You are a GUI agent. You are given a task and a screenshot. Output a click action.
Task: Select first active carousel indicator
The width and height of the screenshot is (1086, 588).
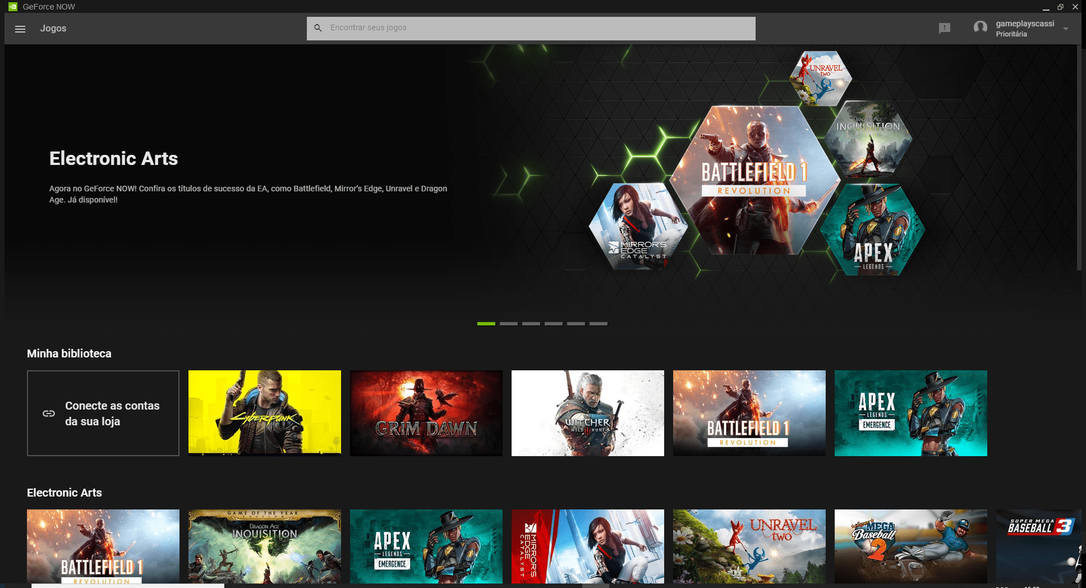486,324
